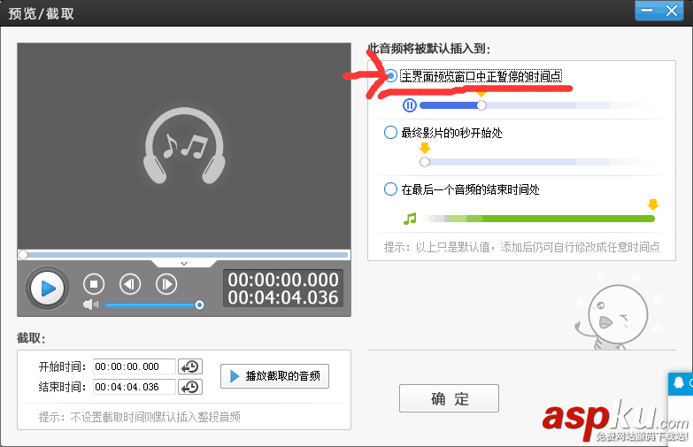693x447 pixels.
Task: Set start time using clock icon beside 开始时间
Action: click(x=190, y=366)
